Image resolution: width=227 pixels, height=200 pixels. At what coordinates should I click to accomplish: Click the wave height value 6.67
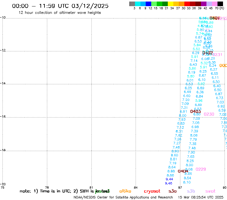(x=202, y=75)
